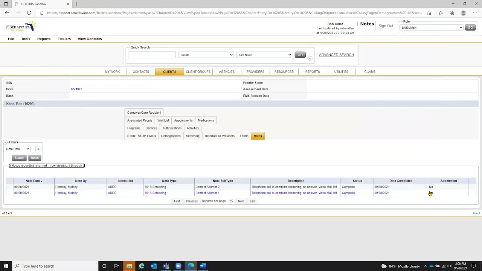Click the browser address bar
The width and height of the screenshot is (482, 271).
click(233, 13)
